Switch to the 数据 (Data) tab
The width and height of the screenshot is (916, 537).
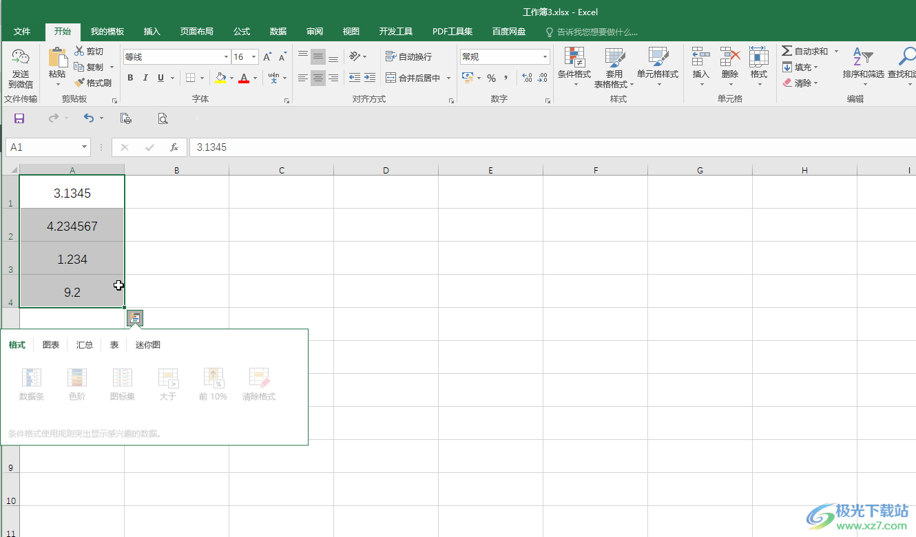(x=278, y=32)
